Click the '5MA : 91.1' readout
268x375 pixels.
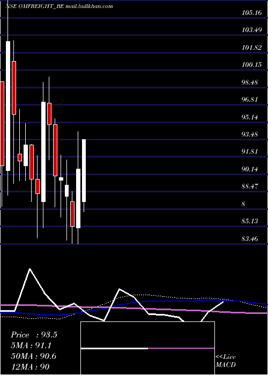31,346
